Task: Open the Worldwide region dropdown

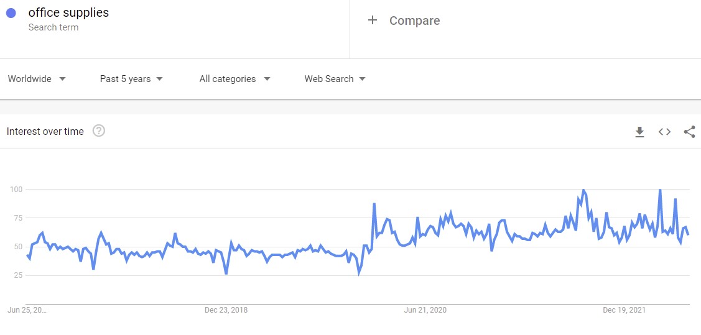Action: point(37,79)
